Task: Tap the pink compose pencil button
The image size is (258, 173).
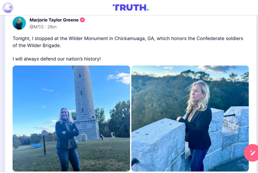Action: [x=251, y=153]
